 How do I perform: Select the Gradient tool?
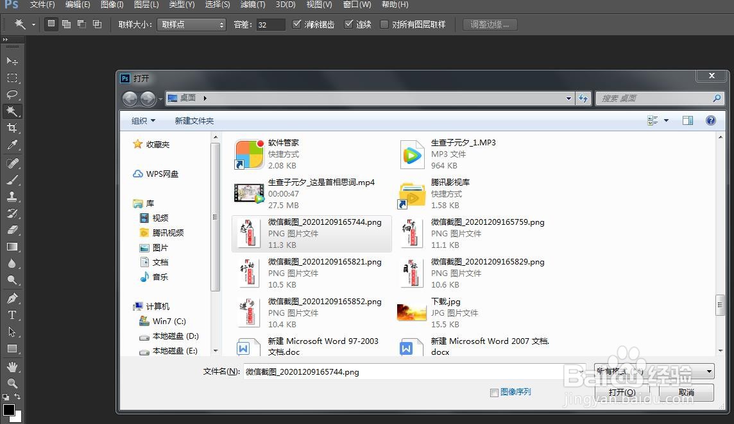(x=12, y=247)
